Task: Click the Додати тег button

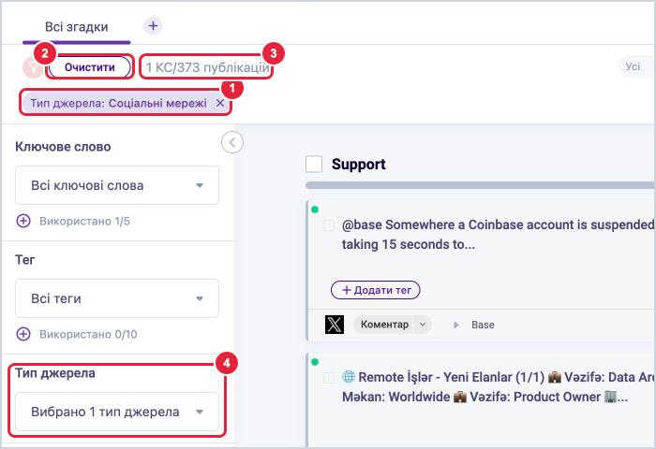Action: pos(375,290)
